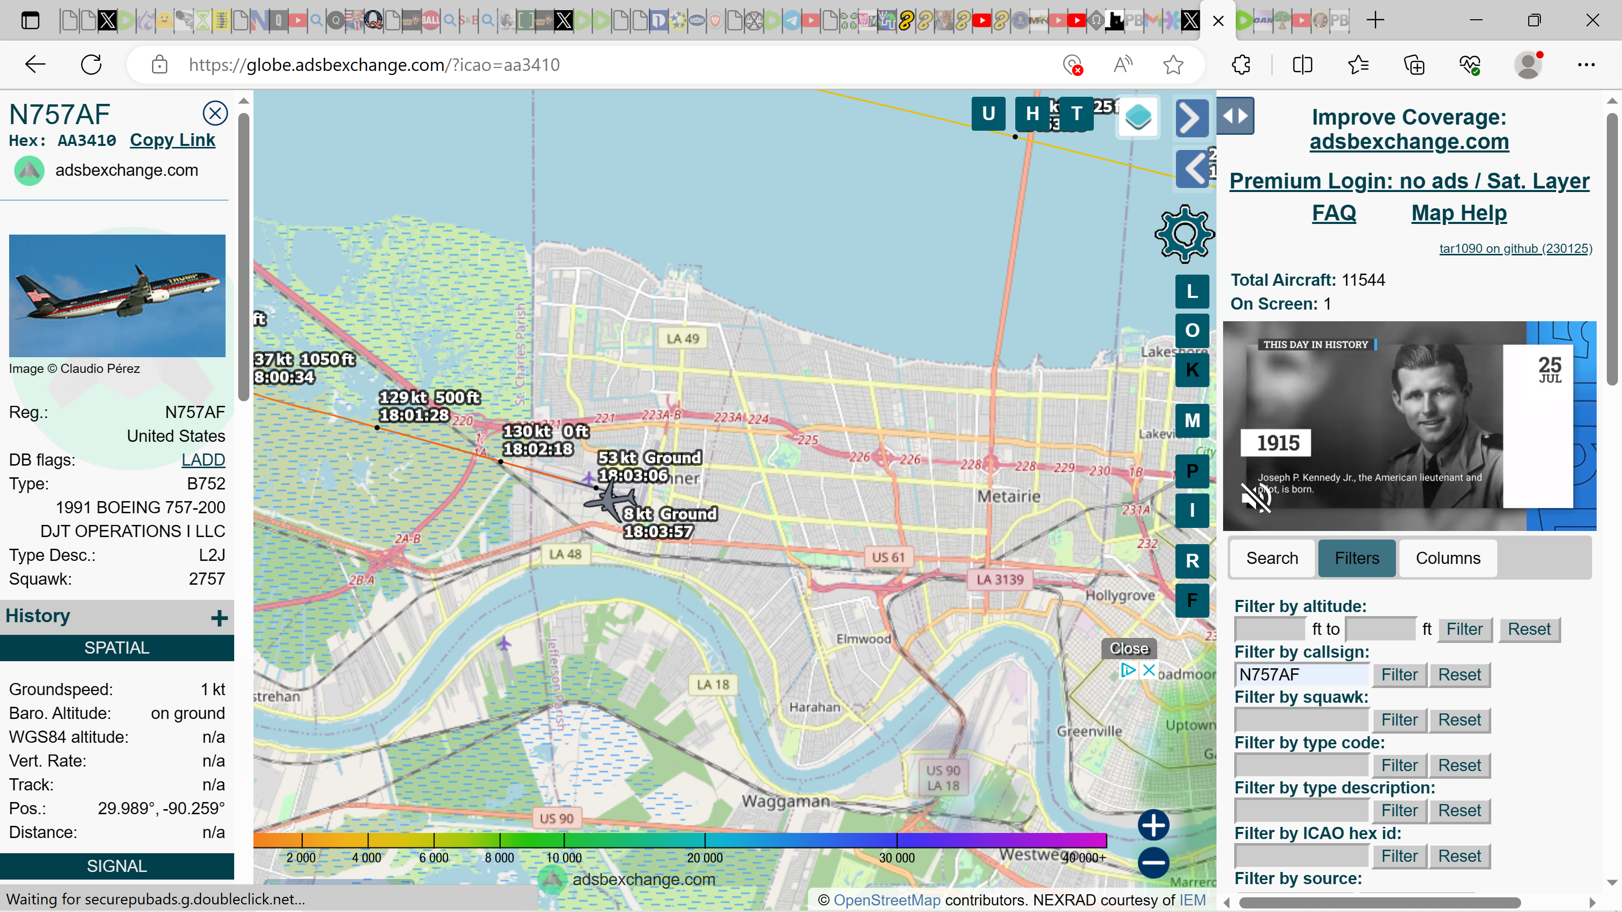Click the callsign filter field N757AF
Screen dimensions: 1622x912
coord(1302,675)
